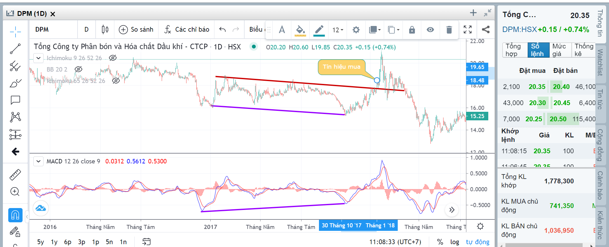The width and height of the screenshot is (609, 247).
Task: Switch to Thống kê tab
Action: coord(584,50)
